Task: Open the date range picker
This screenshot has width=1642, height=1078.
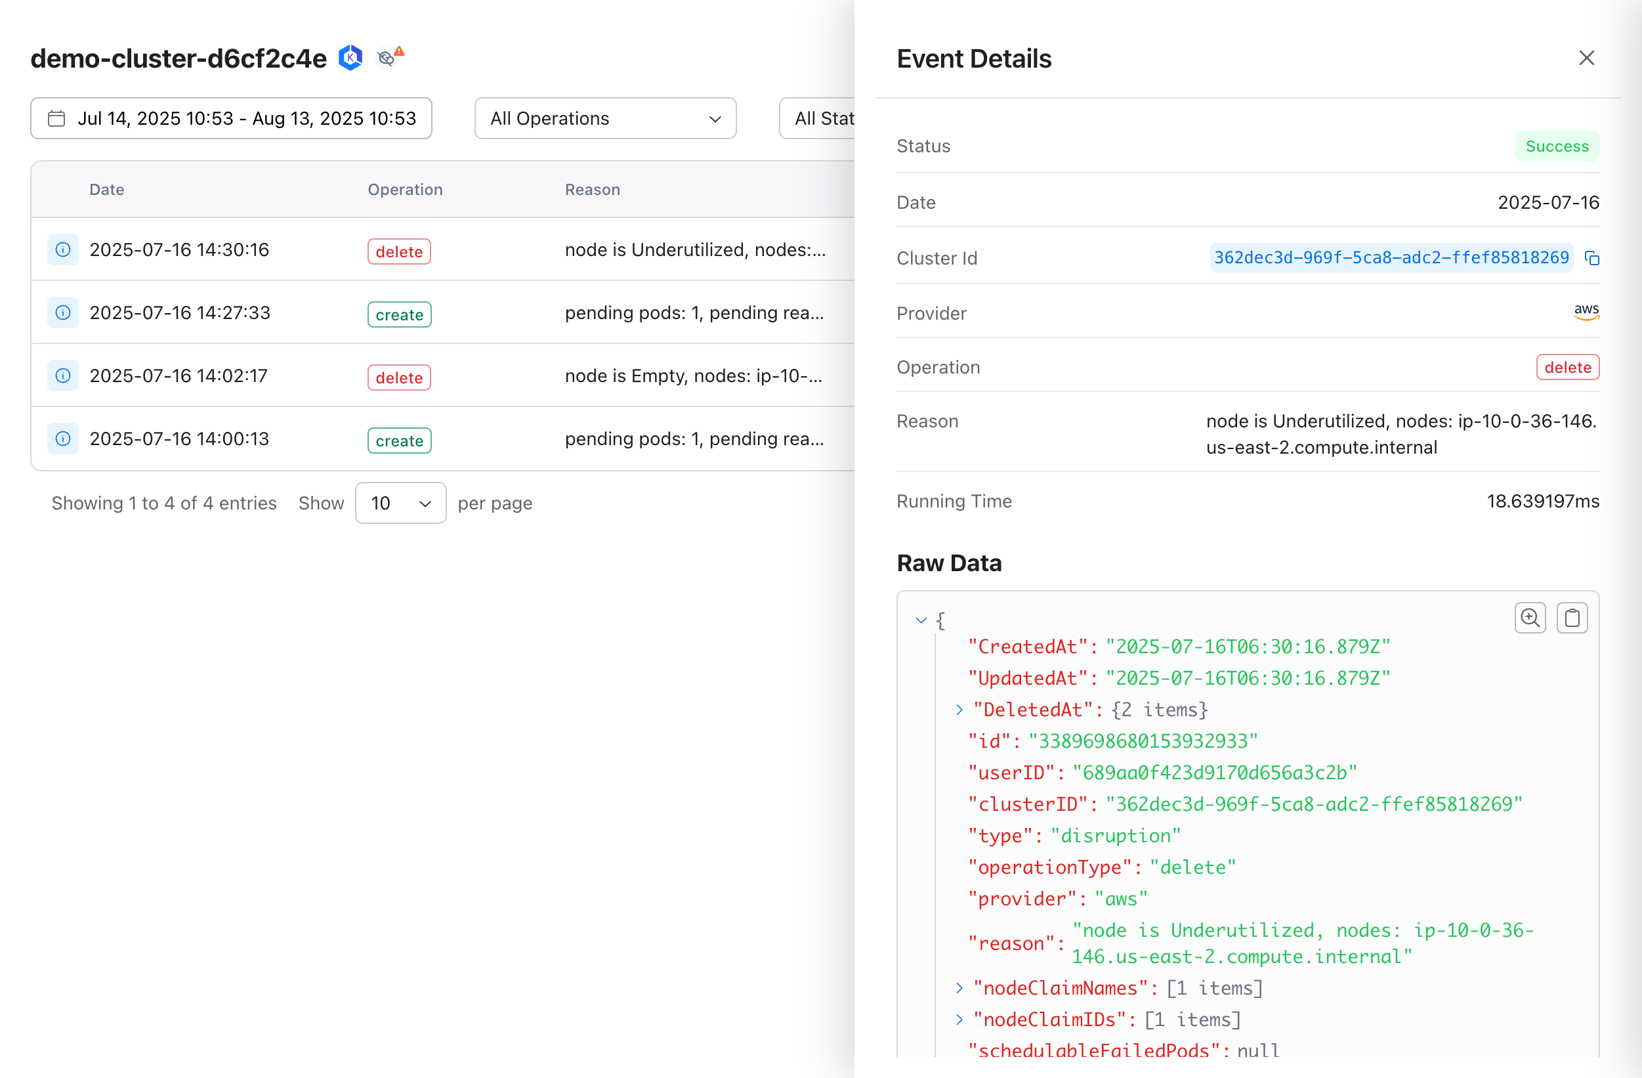Action: click(x=231, y=119)
